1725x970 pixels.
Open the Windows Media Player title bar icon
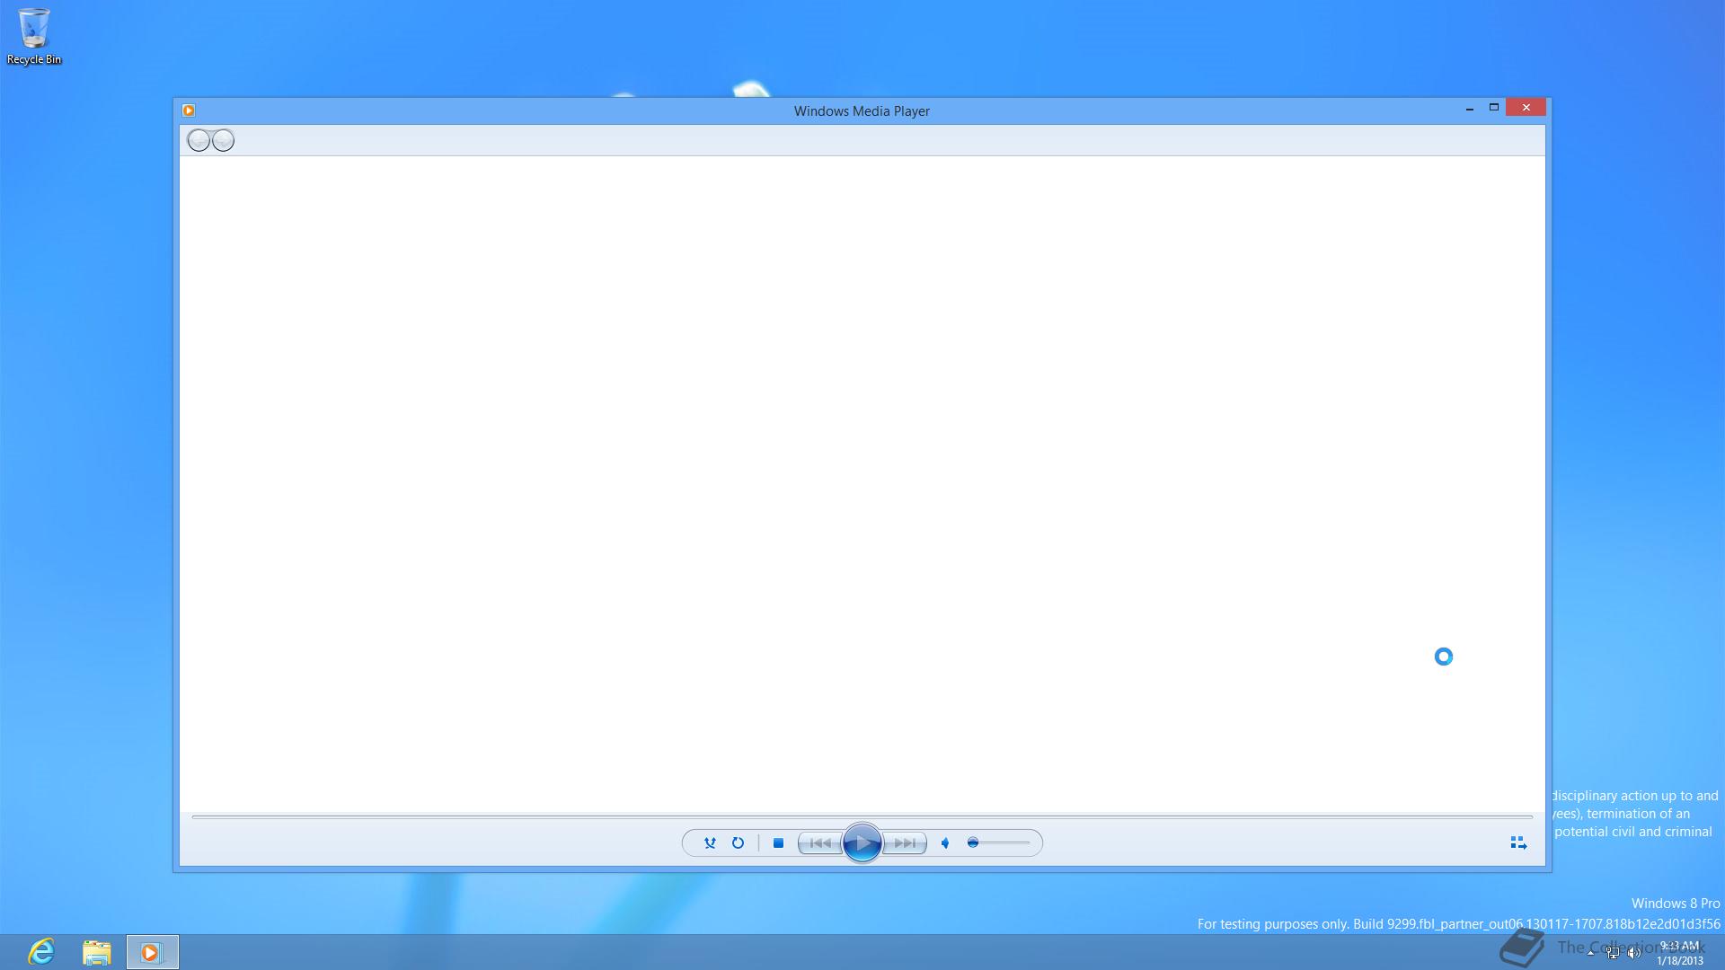point(189,110)
